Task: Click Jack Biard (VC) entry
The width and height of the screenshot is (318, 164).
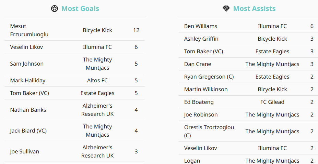Action: pos(28,131)
